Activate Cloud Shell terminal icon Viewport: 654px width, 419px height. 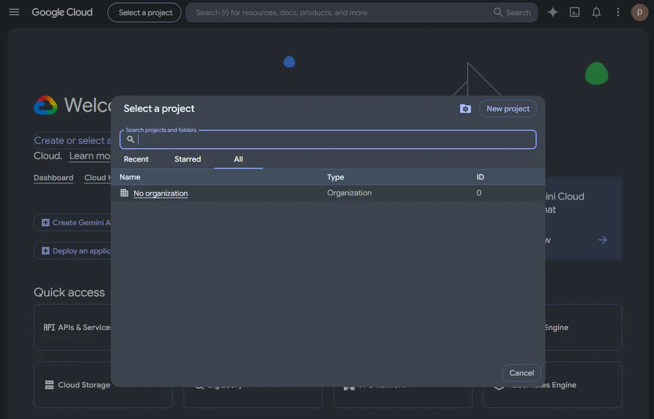coord(575,12)
